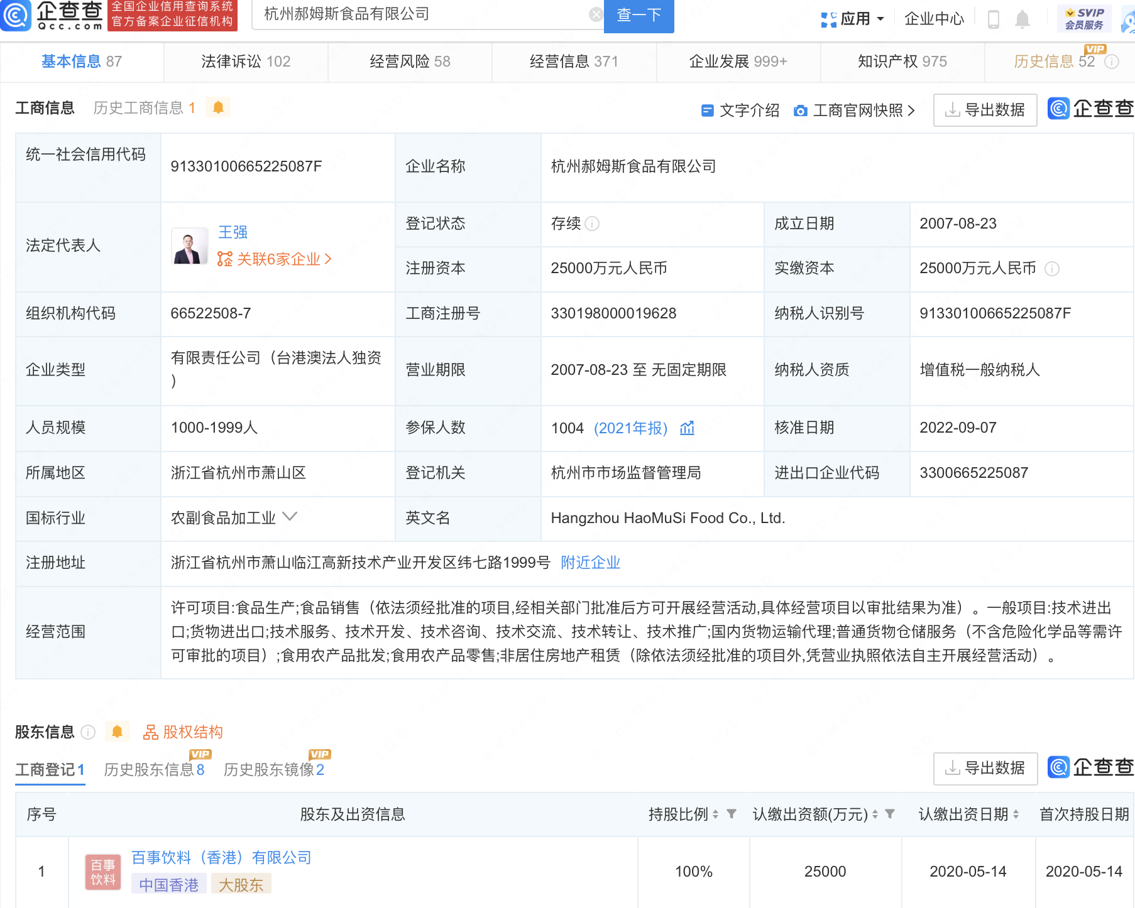The image size is (1135, 908).
Task: Click the 文字介绍 document icon
Action: [x=707, y=111]
